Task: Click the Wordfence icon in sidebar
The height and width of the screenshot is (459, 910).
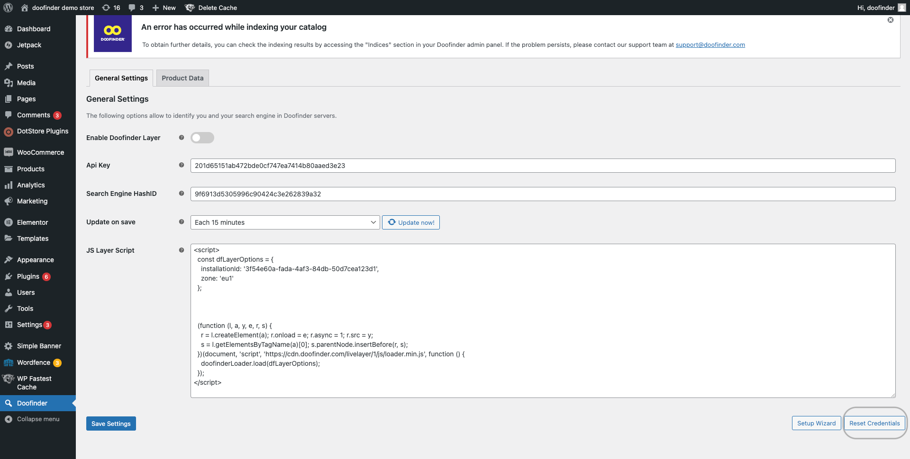Action: (x=9, y=362)
